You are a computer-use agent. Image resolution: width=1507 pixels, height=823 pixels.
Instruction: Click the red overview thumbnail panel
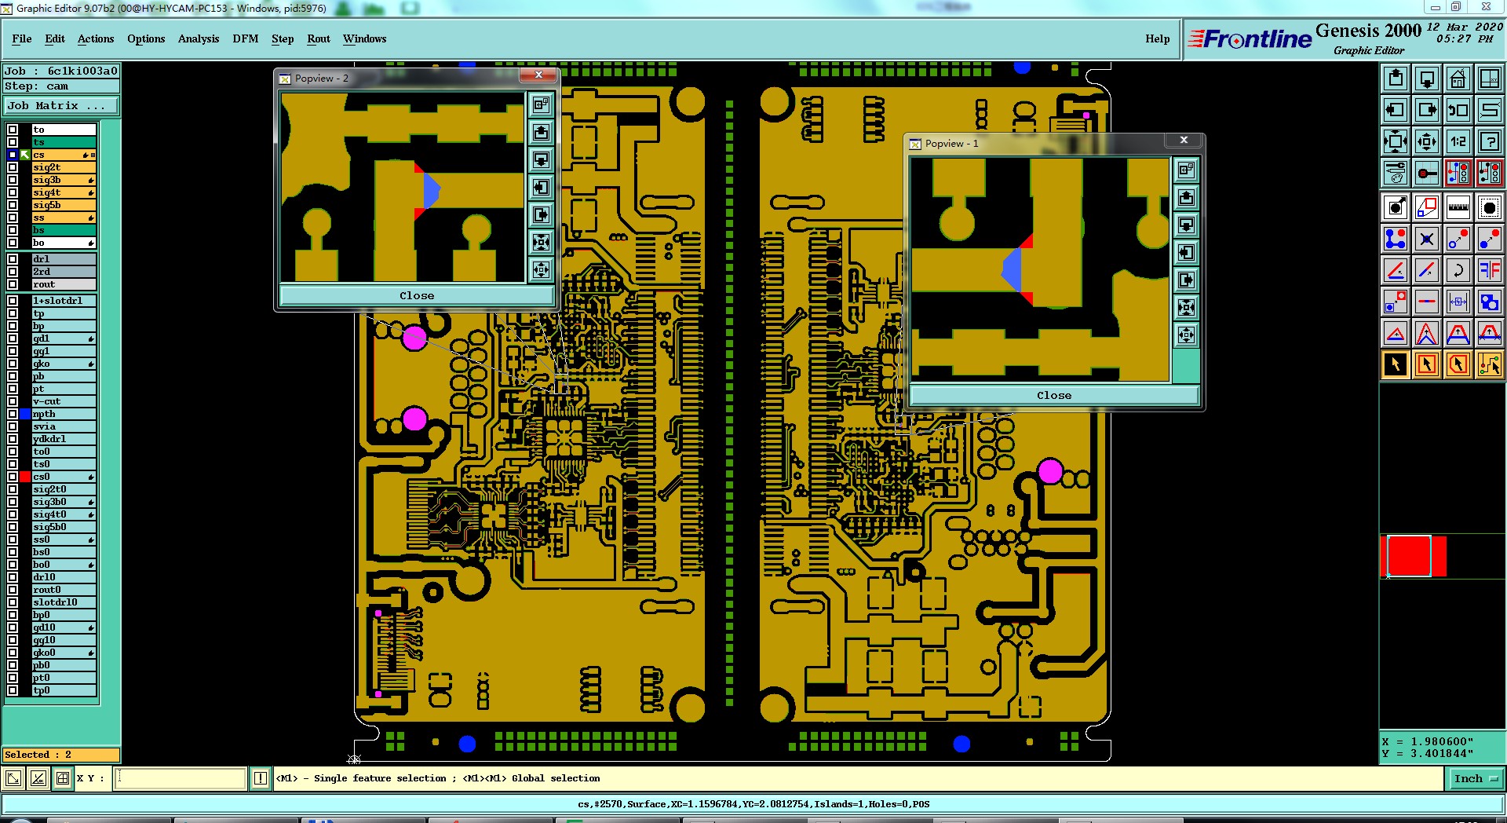pos(1414,556)
